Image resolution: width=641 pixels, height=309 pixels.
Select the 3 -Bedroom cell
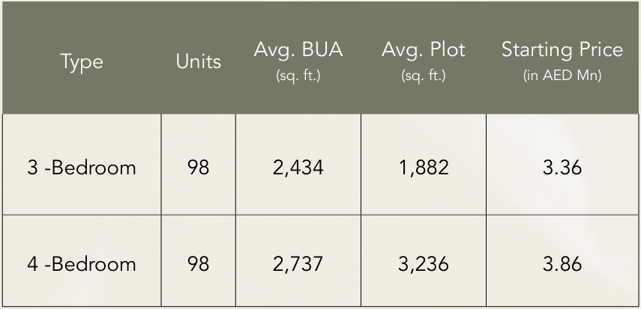click(82, 167)
